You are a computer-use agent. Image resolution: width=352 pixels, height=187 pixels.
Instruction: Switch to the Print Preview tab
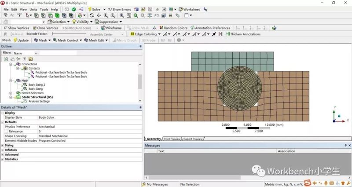point(172,139)
